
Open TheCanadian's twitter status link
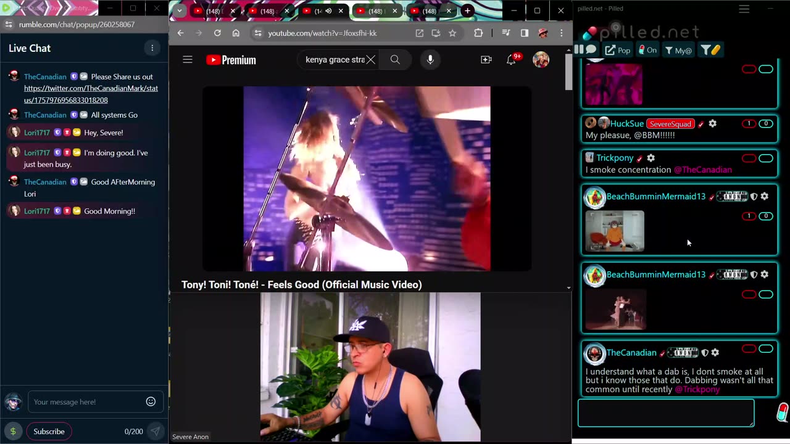pyautogui.click(x=91, y=94)
